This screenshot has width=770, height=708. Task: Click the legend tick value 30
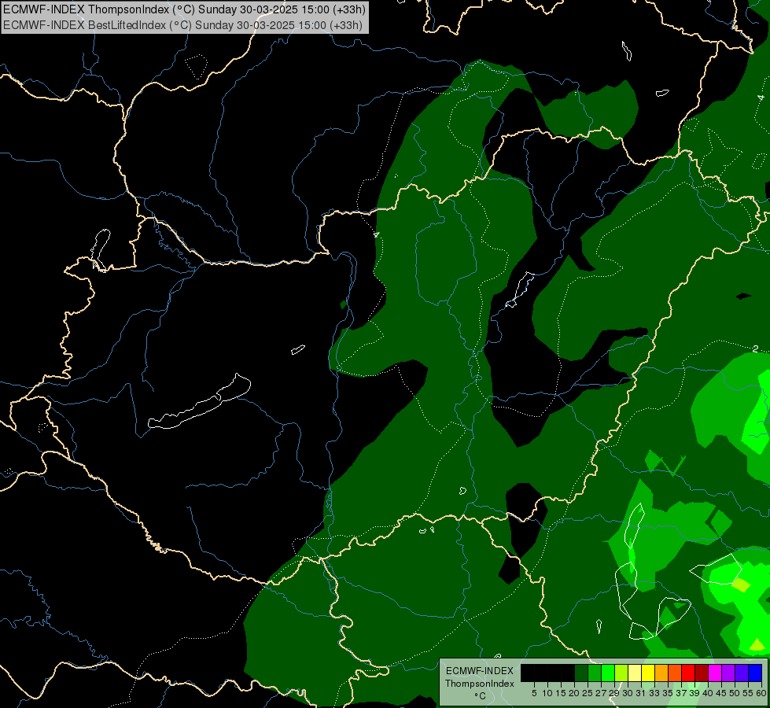[x=628, y=693]
